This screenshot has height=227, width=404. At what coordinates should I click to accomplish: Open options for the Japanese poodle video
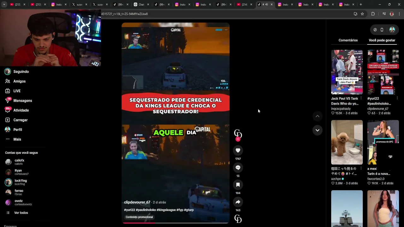coord(361,169)
